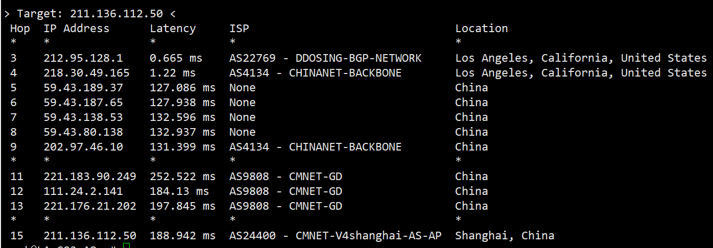This screenshot has height=248, width=713.
Task: Click the 132.937 ms latency value
Action: pos(183,132)
